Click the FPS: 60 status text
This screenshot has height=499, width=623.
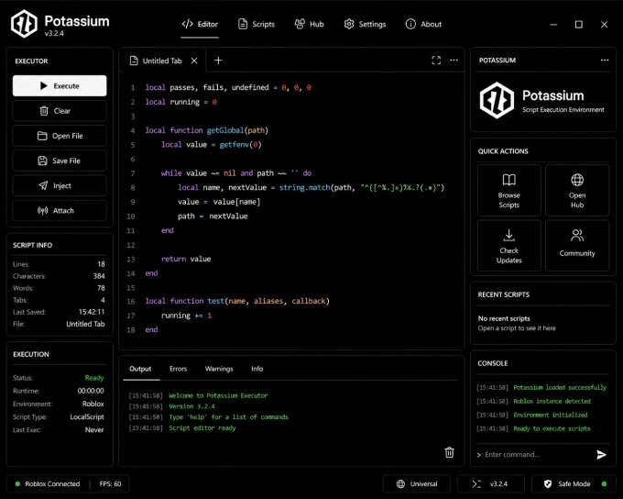[110, 484]
